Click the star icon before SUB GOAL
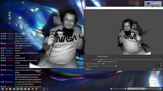Screen dimensions: 163x91 point(126,89)
